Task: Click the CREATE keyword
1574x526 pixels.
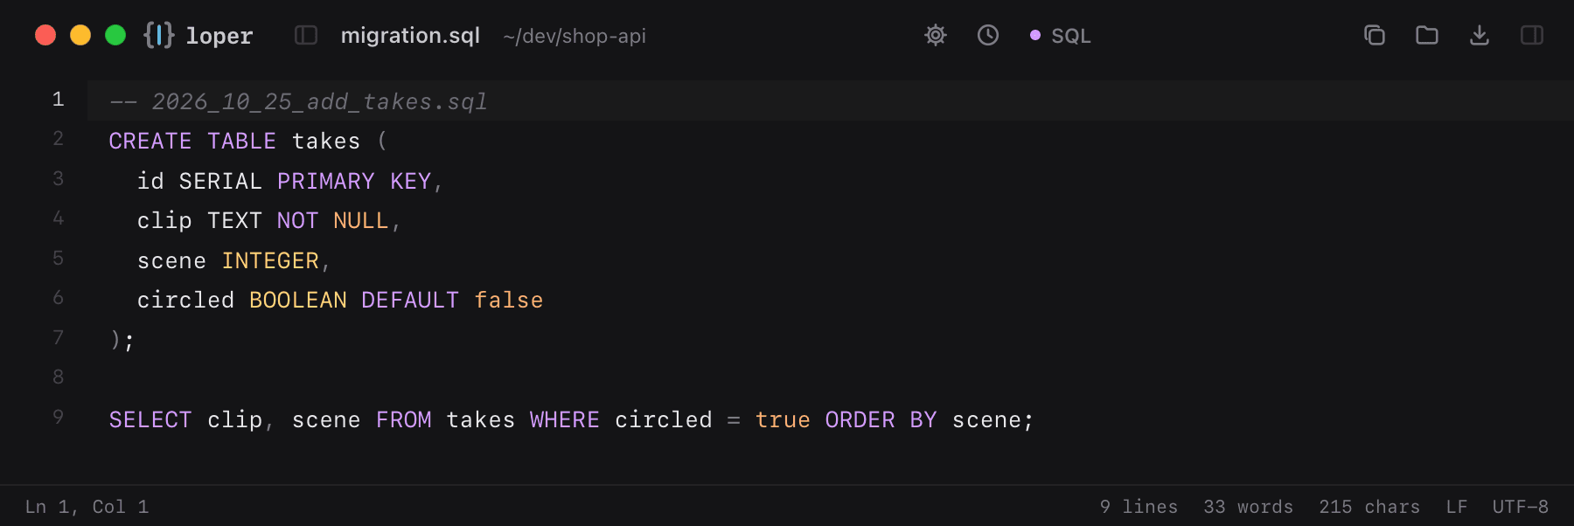Action: coord(150,141)
